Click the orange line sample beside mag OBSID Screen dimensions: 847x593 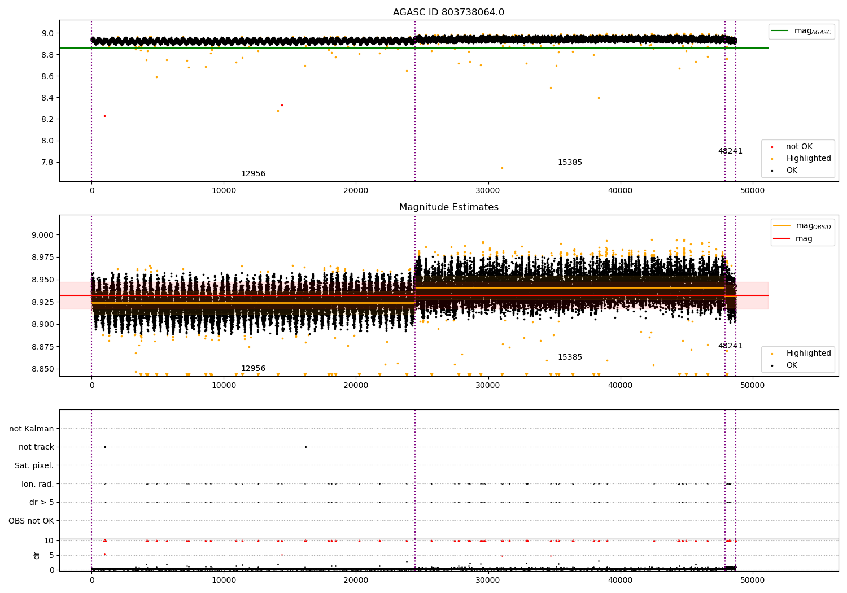click(781, 226)
